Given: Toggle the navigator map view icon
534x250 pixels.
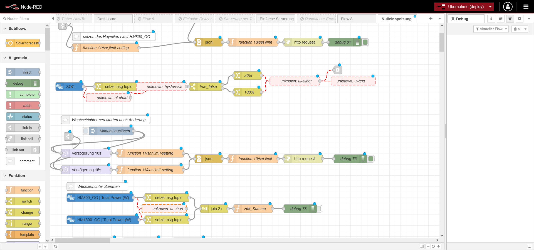Looking at the screenshot, I should pyautogui.click(x=422, y=246).
